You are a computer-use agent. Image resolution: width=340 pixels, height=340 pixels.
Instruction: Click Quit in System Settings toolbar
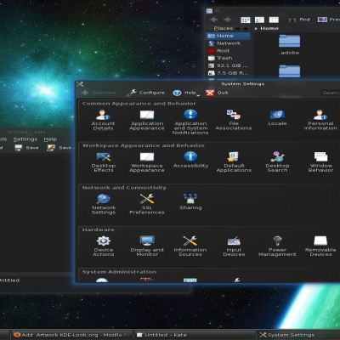point(217,93)
